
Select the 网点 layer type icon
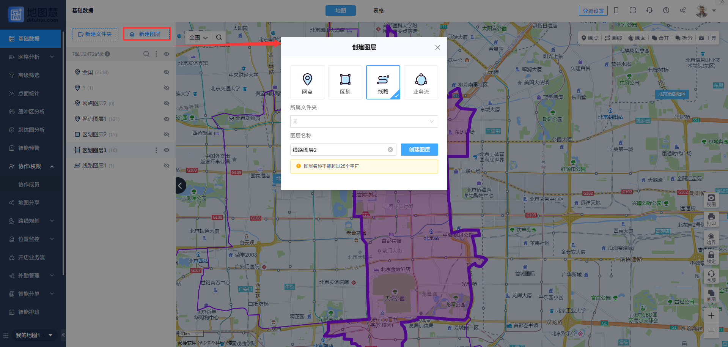click(307, 82)
